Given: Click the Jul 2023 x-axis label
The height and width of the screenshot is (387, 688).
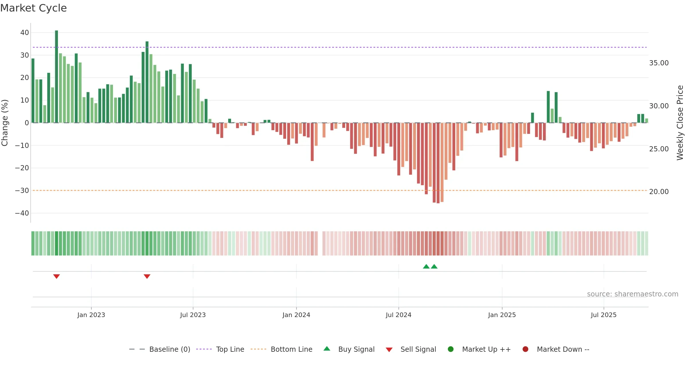Looking at the screenshot, I should click(193, 315).
